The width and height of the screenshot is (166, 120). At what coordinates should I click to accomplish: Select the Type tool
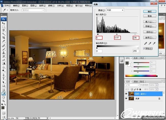click(4, 79)
